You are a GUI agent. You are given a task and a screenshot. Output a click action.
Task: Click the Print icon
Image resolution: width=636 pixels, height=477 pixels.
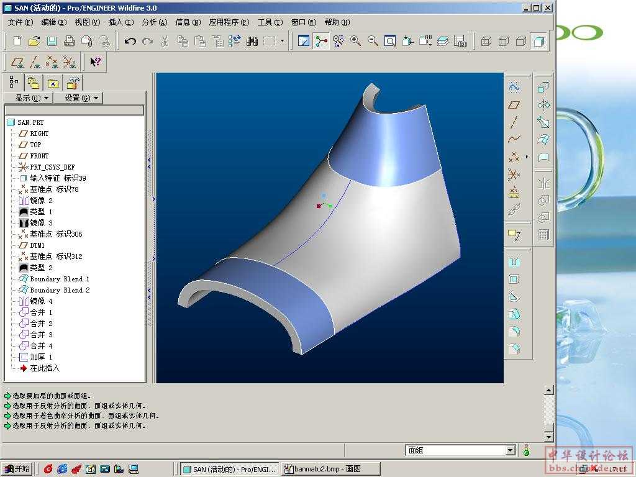tap(70, 41)
